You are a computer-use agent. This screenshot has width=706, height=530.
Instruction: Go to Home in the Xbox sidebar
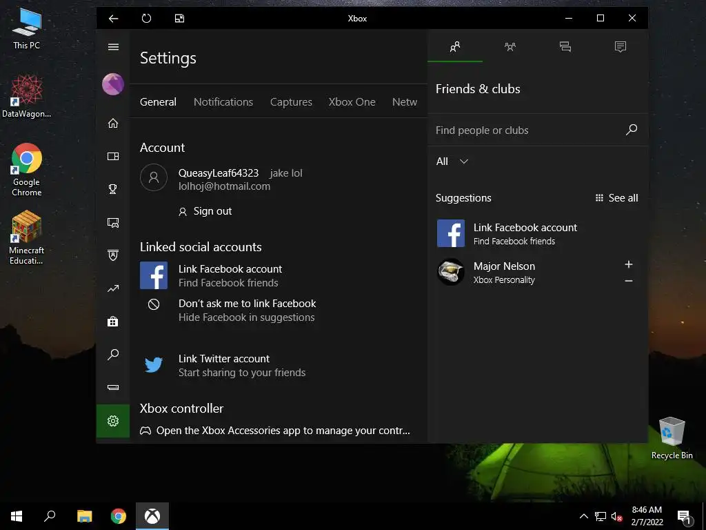(113, 123)
